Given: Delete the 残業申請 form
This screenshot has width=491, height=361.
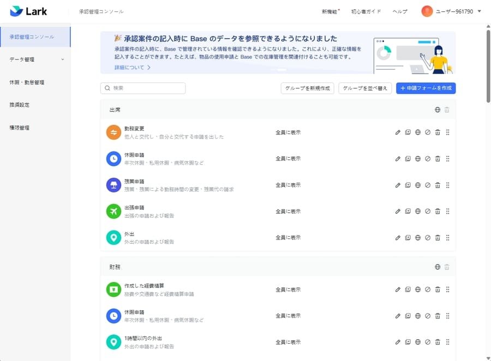Looking at the screenshot, I should click(438, 185).
